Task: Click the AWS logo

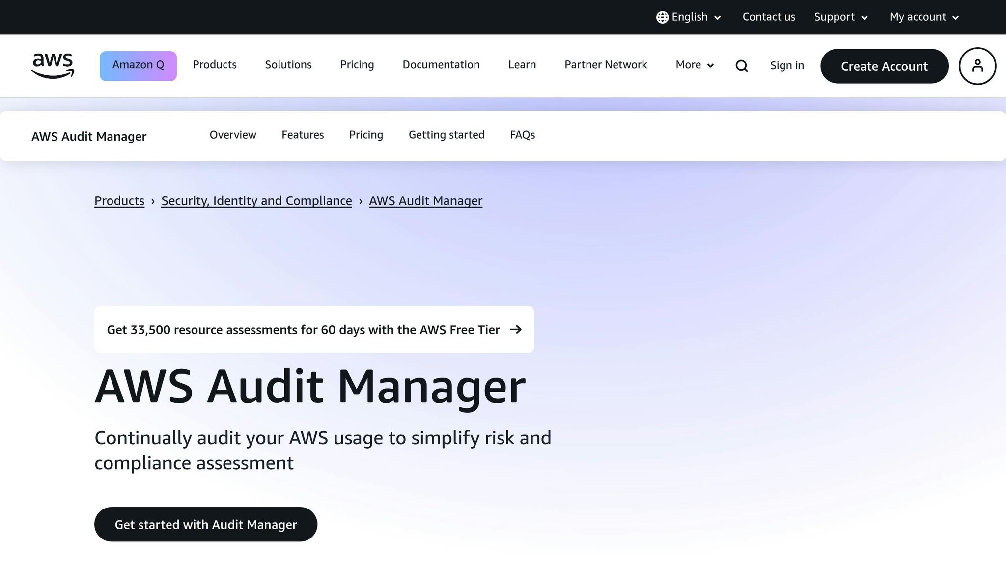Action: (53, 66)
